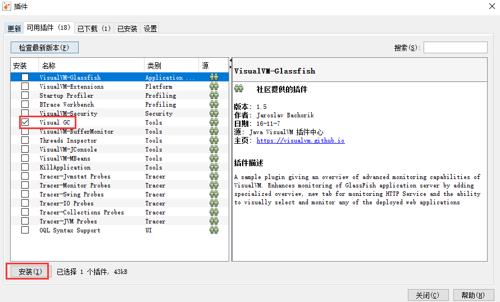
Task: Open the visualvm.github.io homepage link
Action: click(301, 140)
